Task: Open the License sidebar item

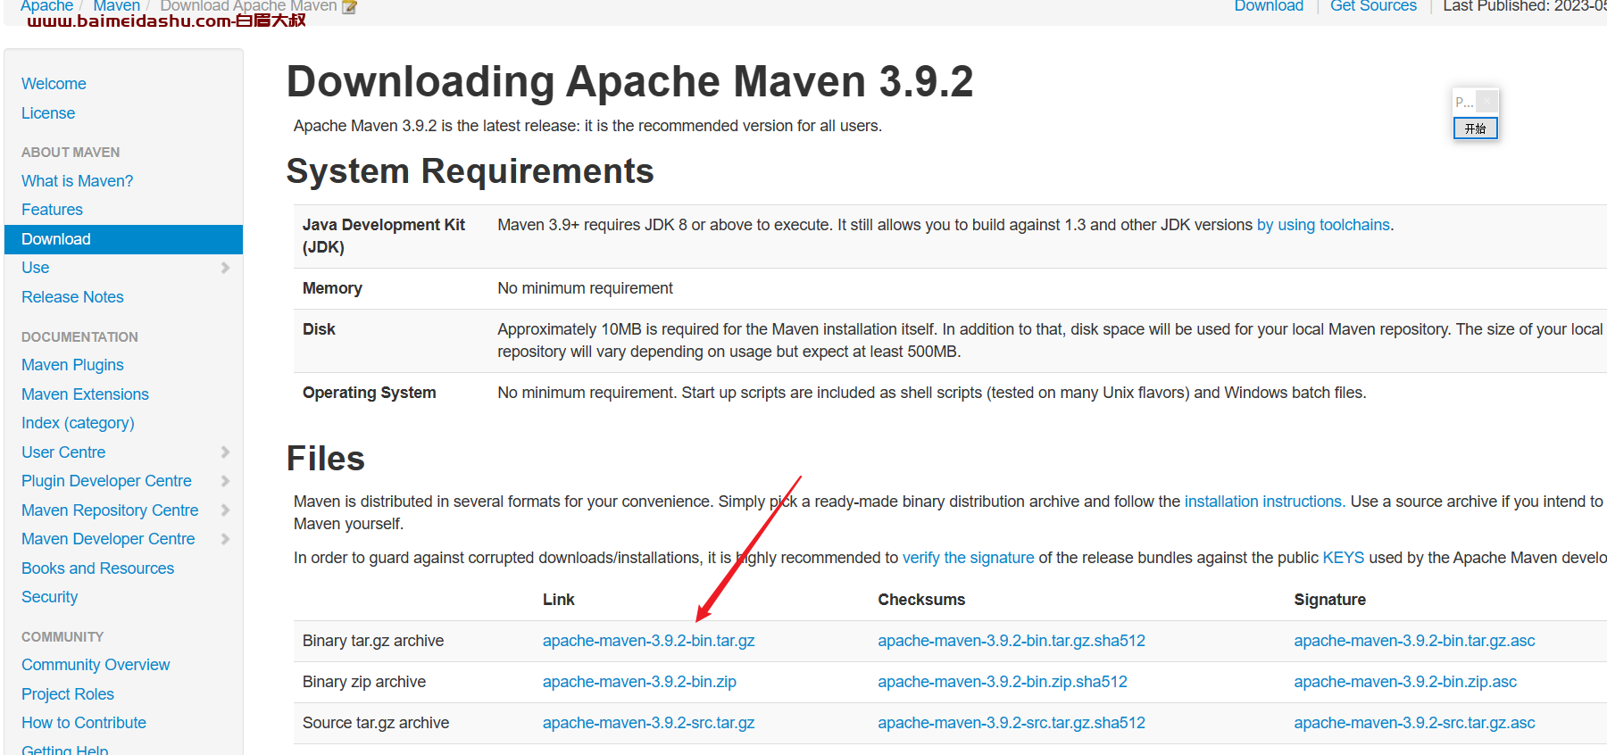Action: tap(48, 113)
